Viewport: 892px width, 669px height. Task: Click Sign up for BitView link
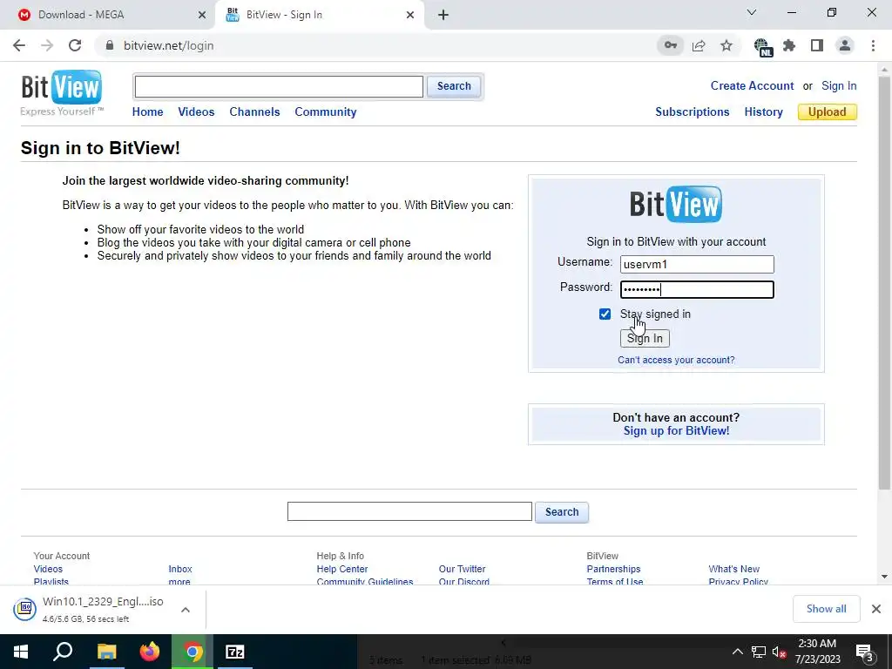[676, 430]
